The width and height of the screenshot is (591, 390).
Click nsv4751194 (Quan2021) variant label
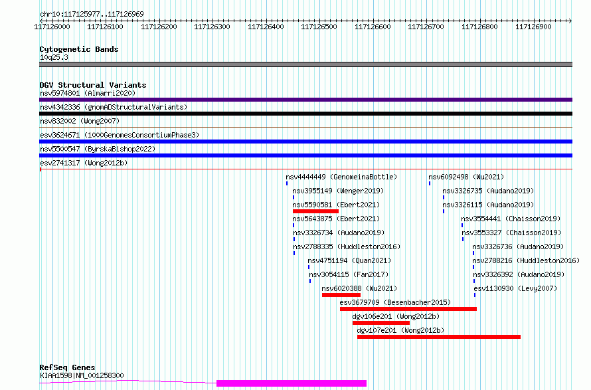(349, 260)
